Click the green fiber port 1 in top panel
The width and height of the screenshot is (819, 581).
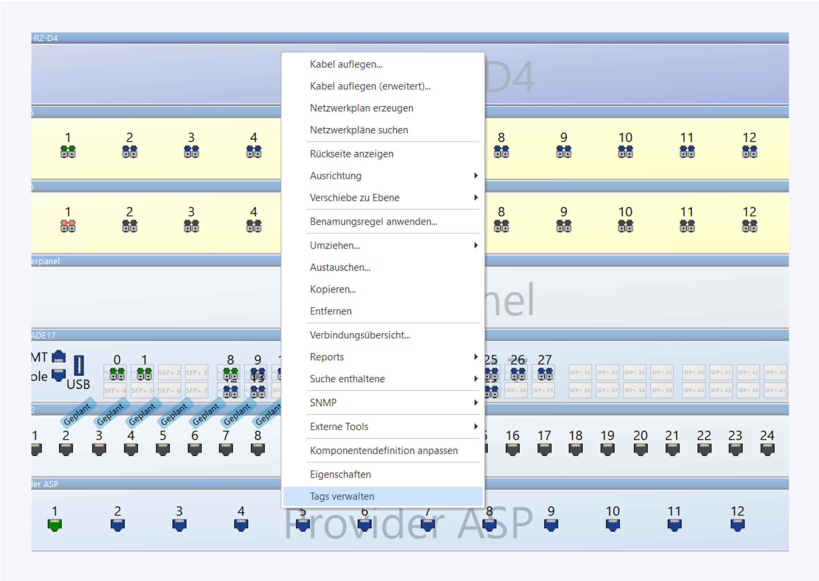coord(68,151)
